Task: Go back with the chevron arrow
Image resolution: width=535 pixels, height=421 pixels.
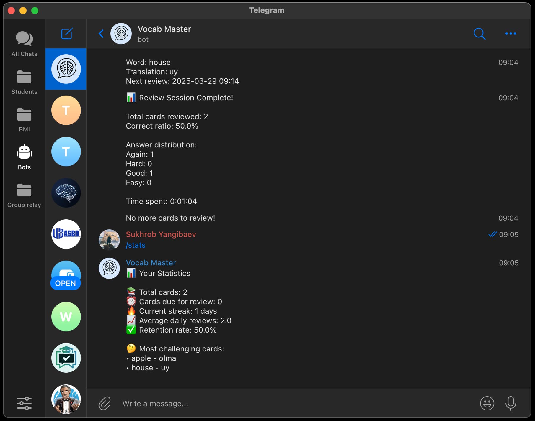Action: coord(101,34)
